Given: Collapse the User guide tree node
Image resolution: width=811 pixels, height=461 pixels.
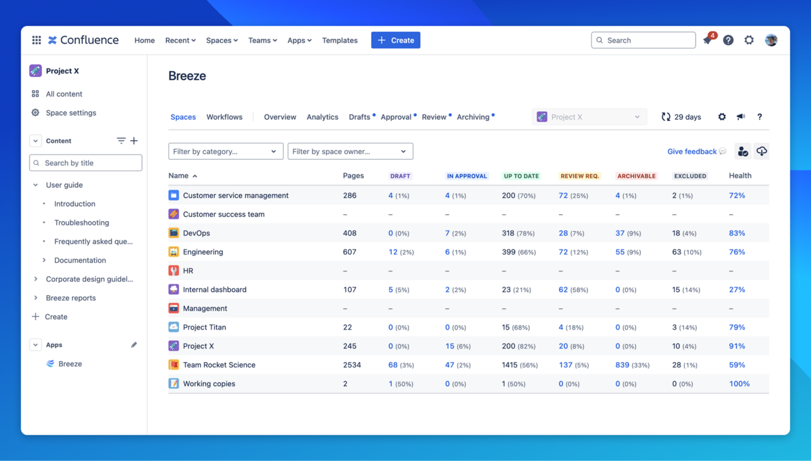Looking at the screenshot, I should 36,185.
